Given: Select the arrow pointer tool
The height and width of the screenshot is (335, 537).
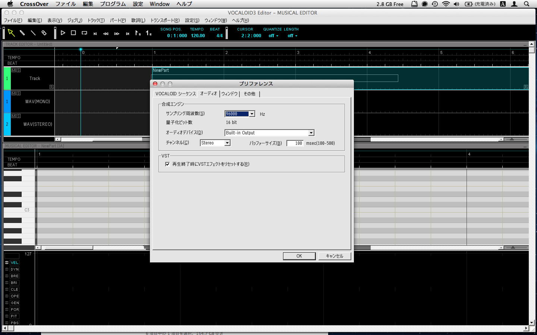Looking at the screenshot, I should click(11, 33).
